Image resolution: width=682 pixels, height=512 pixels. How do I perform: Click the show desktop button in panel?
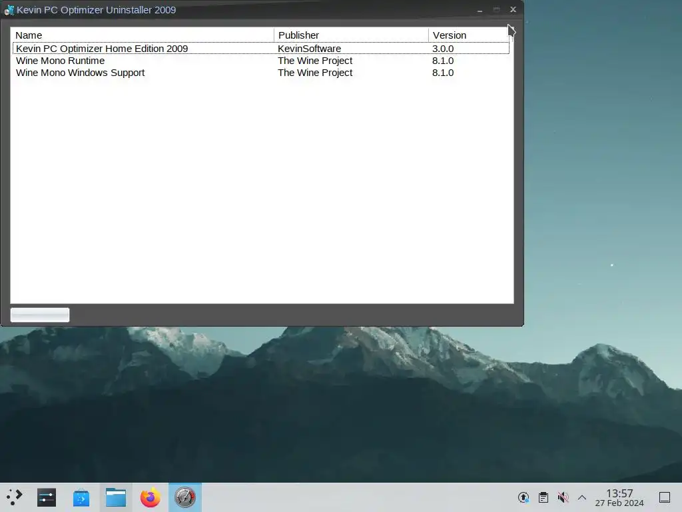pos(665,497)
